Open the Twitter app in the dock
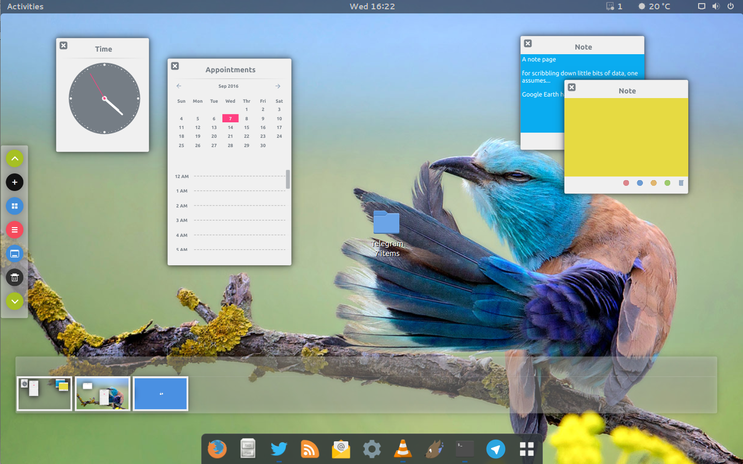The height and width of the screenshot is (464, 743). coord(279,449)
